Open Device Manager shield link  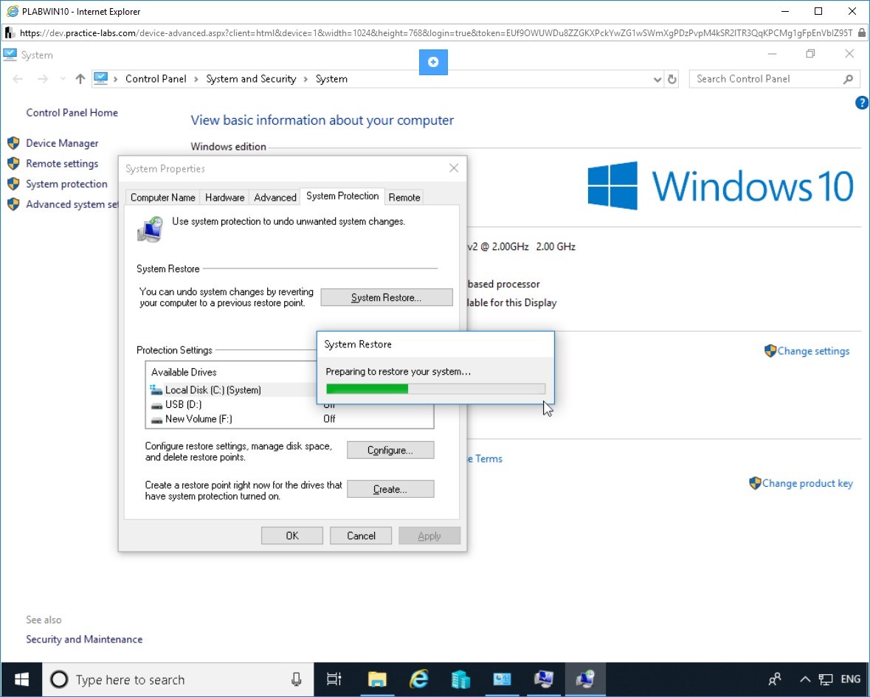61,143
